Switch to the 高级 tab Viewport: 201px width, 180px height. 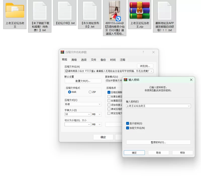tap(74, 60)
